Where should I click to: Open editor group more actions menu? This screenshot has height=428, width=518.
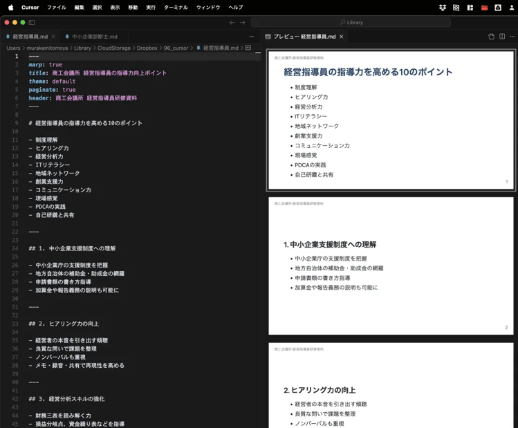(x=251, y=37)
